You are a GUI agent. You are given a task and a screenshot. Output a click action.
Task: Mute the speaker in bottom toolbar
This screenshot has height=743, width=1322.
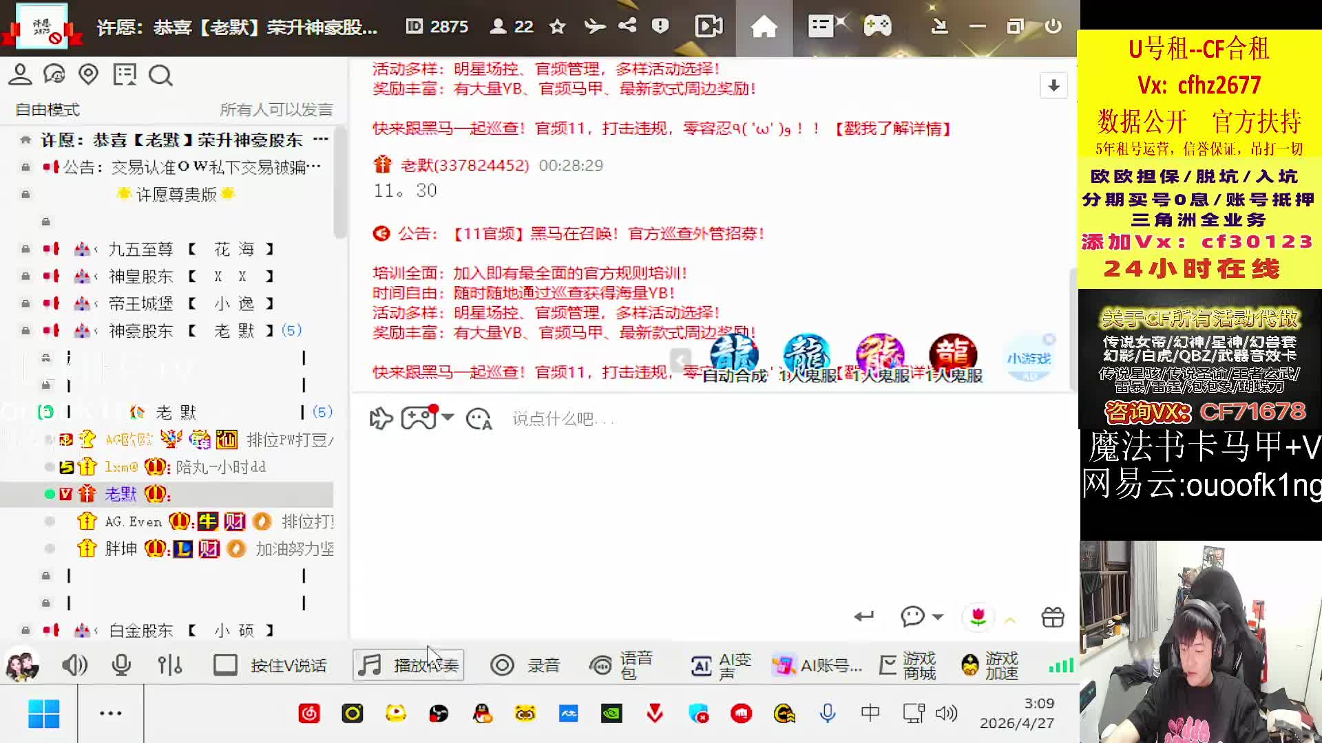pyautogui.click(x=74, y=665)
